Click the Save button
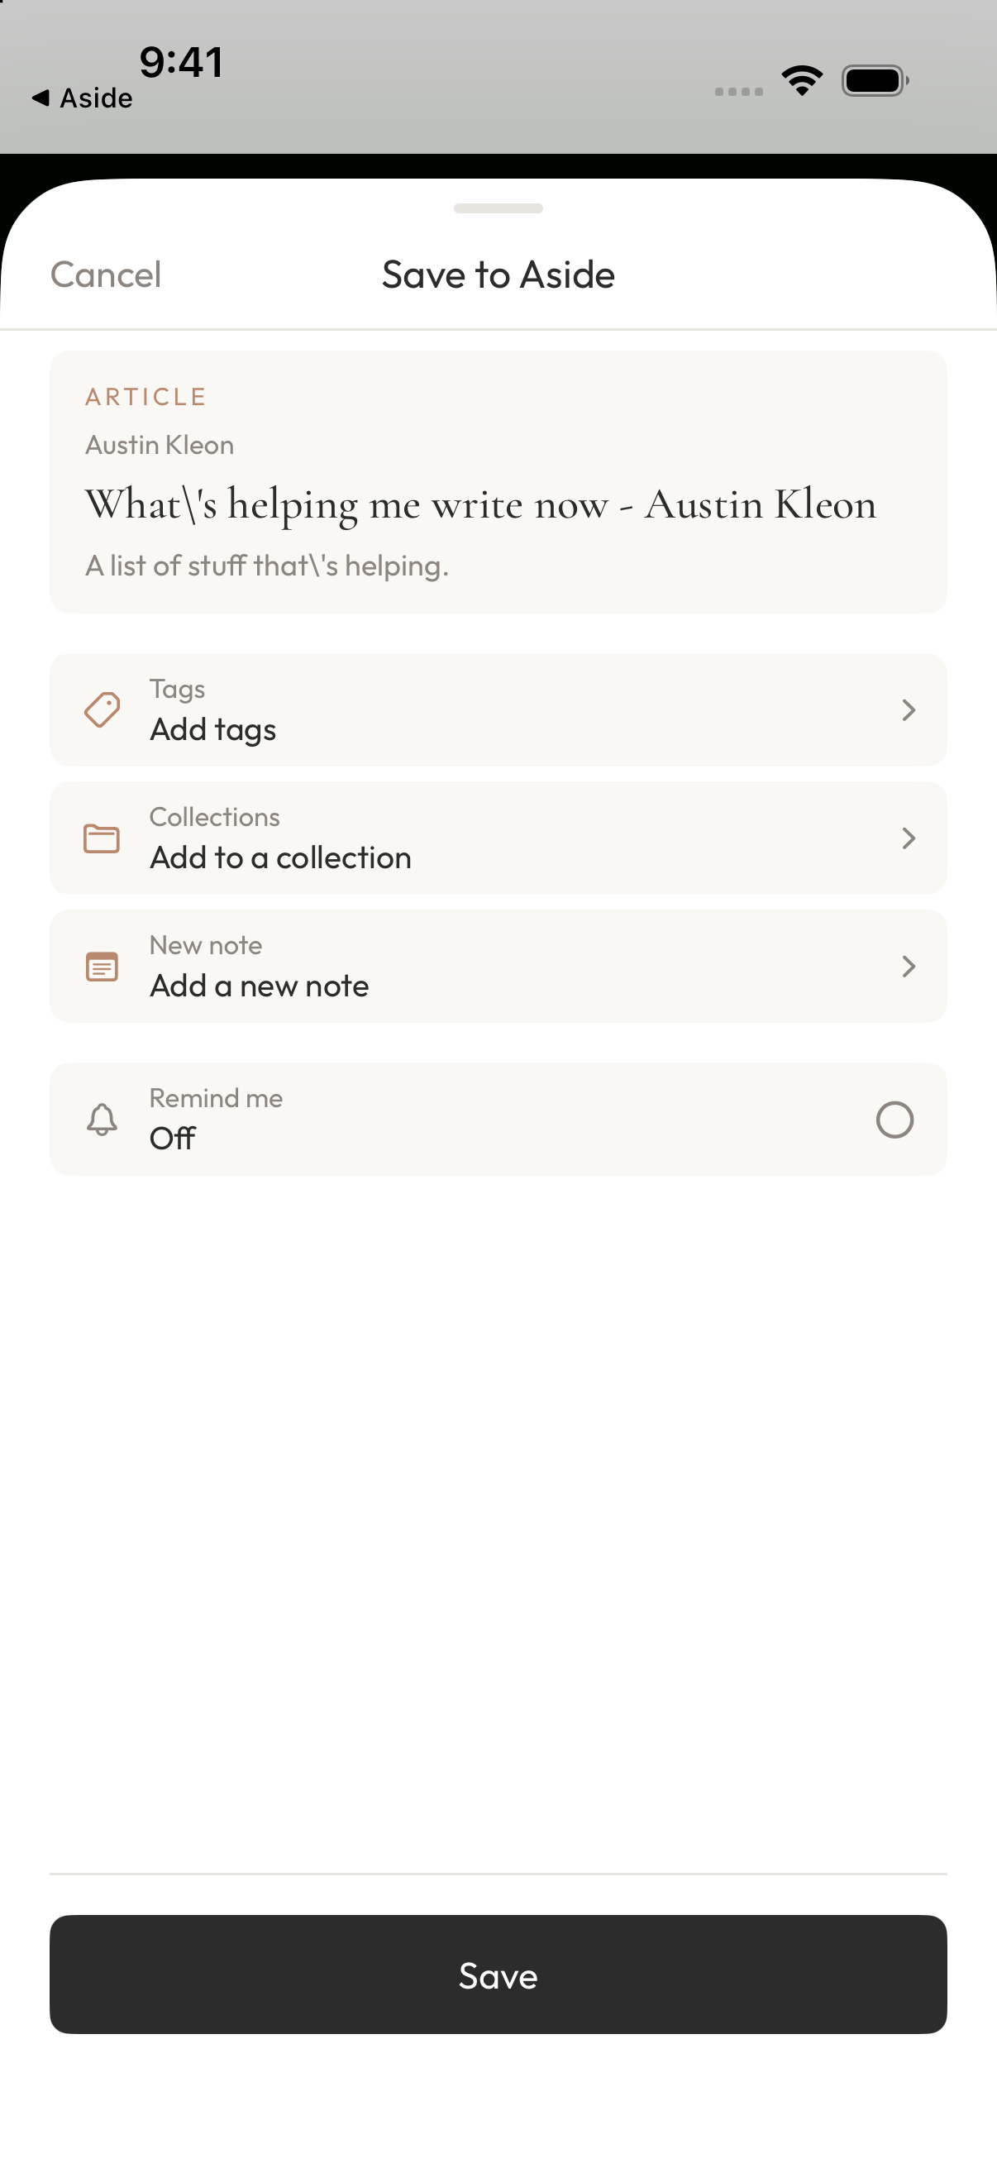This screenshot has height=2168, width=997. (498, 1975)
